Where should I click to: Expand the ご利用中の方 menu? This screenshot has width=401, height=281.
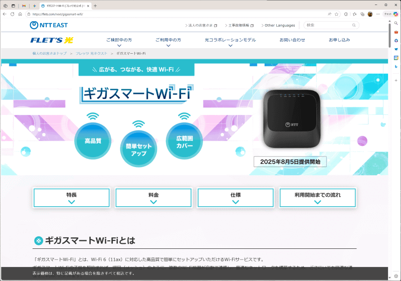[168, 42]
